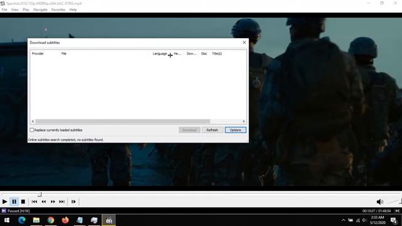Mute audio with the speaker icon
The image size is (402, 226).
[380, 202]
